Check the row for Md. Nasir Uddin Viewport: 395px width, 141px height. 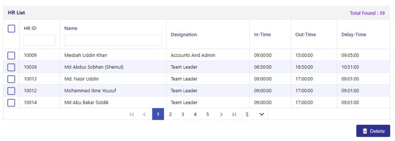11,79
